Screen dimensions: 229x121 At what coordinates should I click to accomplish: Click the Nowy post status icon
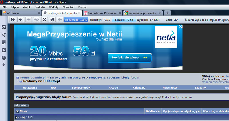tap(17, 111)
